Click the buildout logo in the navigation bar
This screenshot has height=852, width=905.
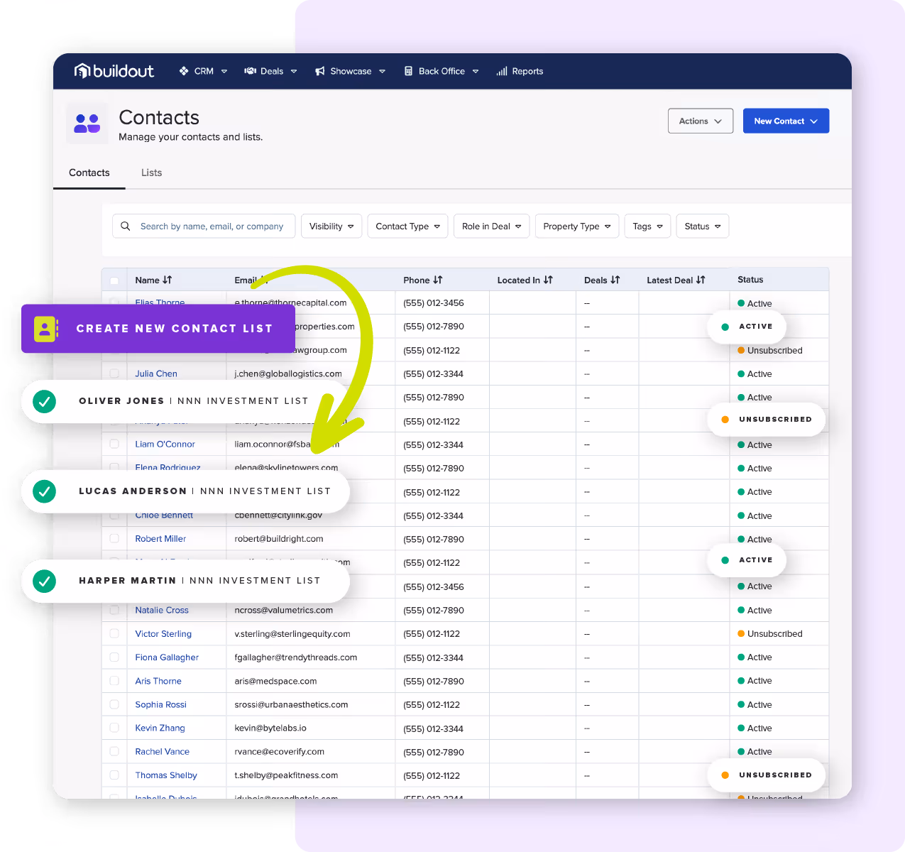pos(114,70)
